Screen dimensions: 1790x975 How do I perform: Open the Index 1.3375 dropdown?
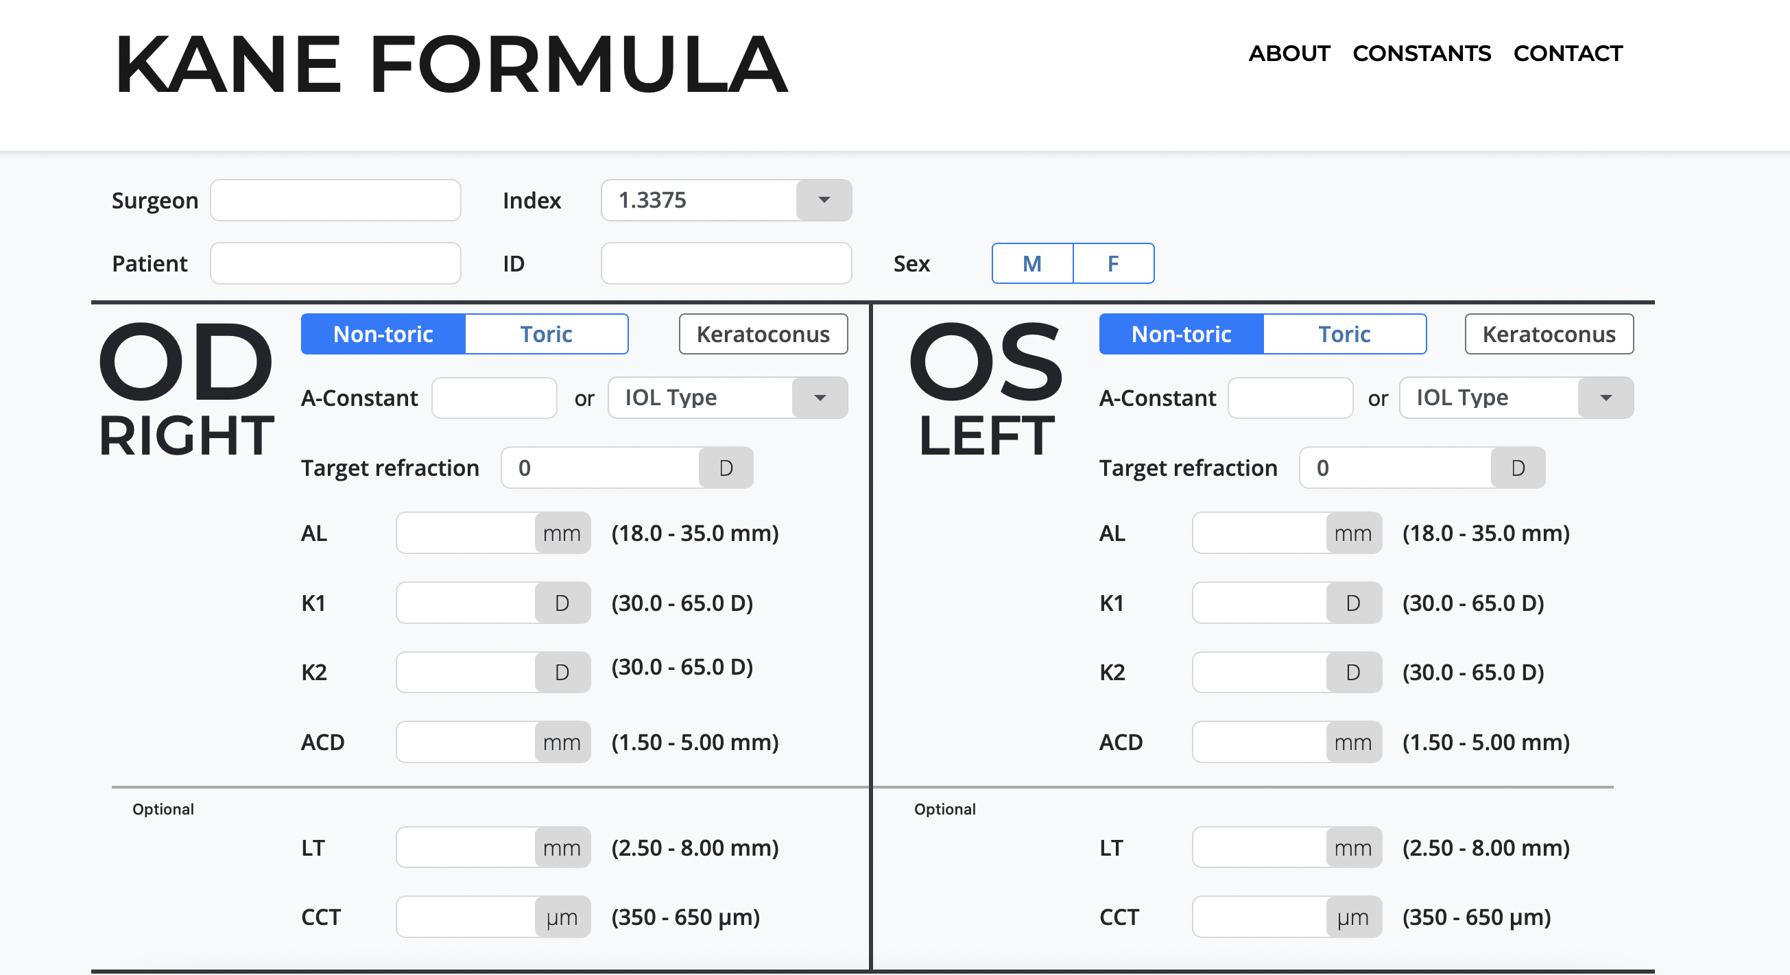pyautogui.click(x=726, y=200)
